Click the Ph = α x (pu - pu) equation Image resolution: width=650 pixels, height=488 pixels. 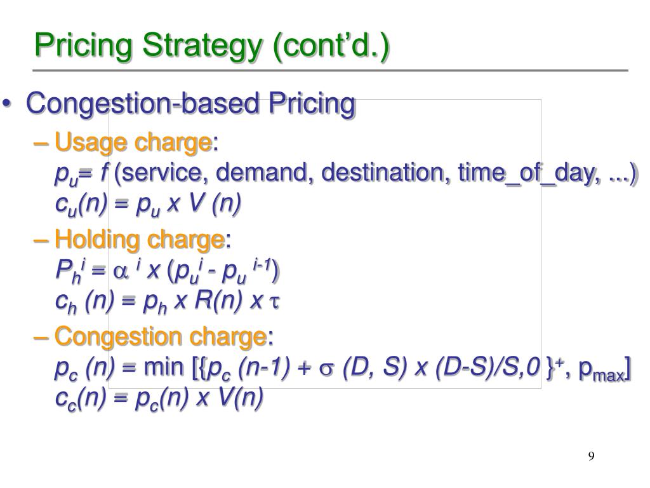coord(167,271)
